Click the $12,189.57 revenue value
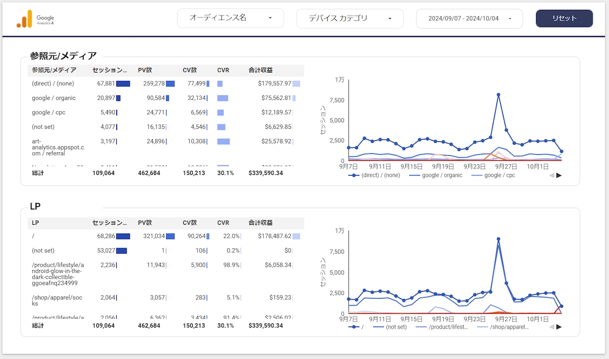This screenshot has width=609, height=359. [x=277, y=112]
